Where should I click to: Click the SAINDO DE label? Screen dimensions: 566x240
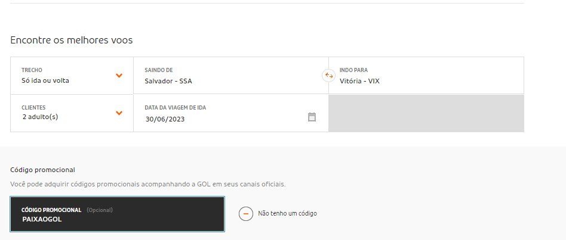click(x=158, y=70)
